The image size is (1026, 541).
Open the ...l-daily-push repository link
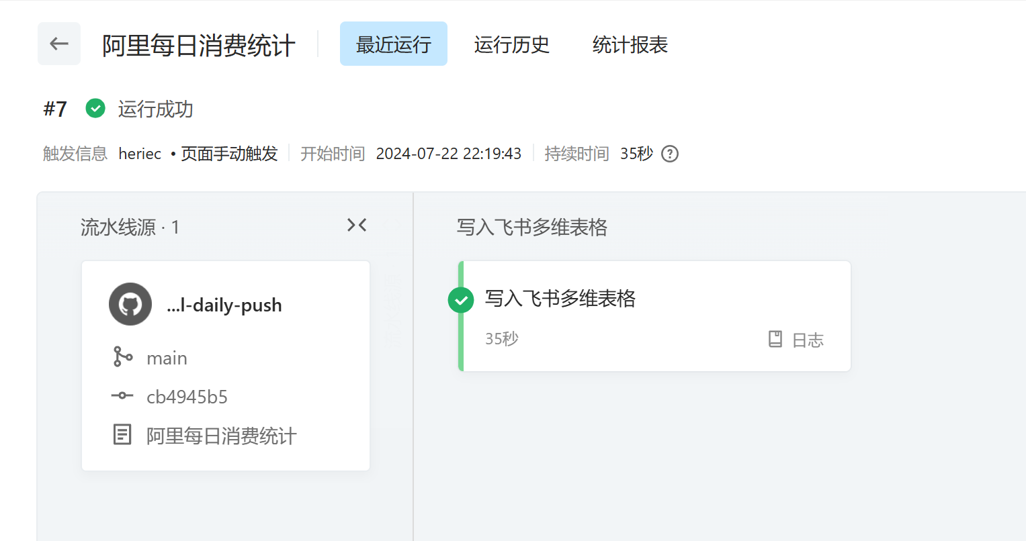(x=224, y=305)
